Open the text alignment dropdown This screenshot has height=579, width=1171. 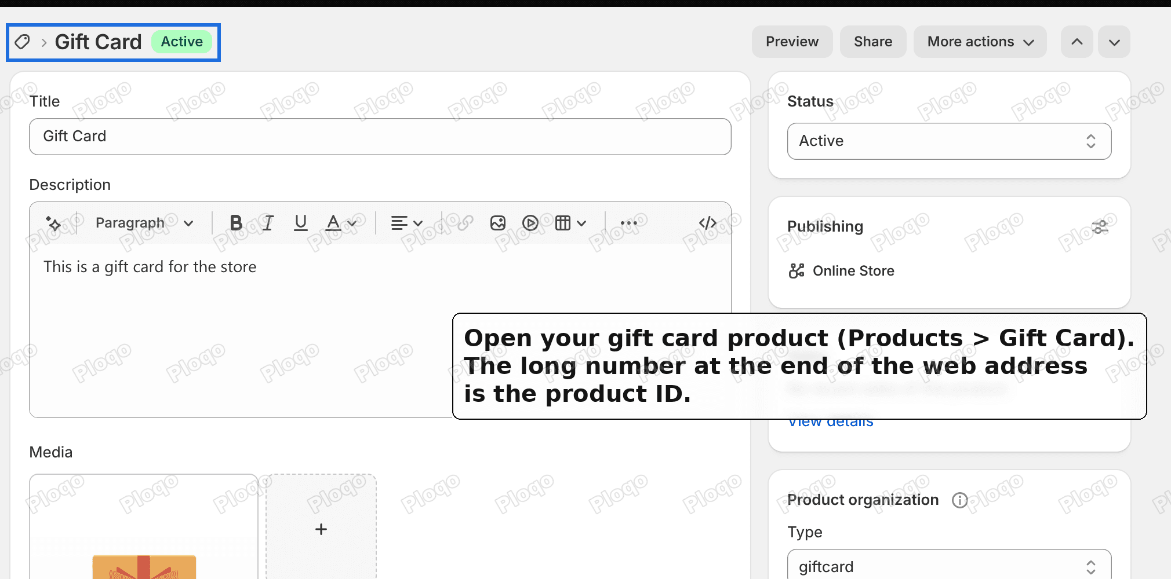click(x=406, y=223)
